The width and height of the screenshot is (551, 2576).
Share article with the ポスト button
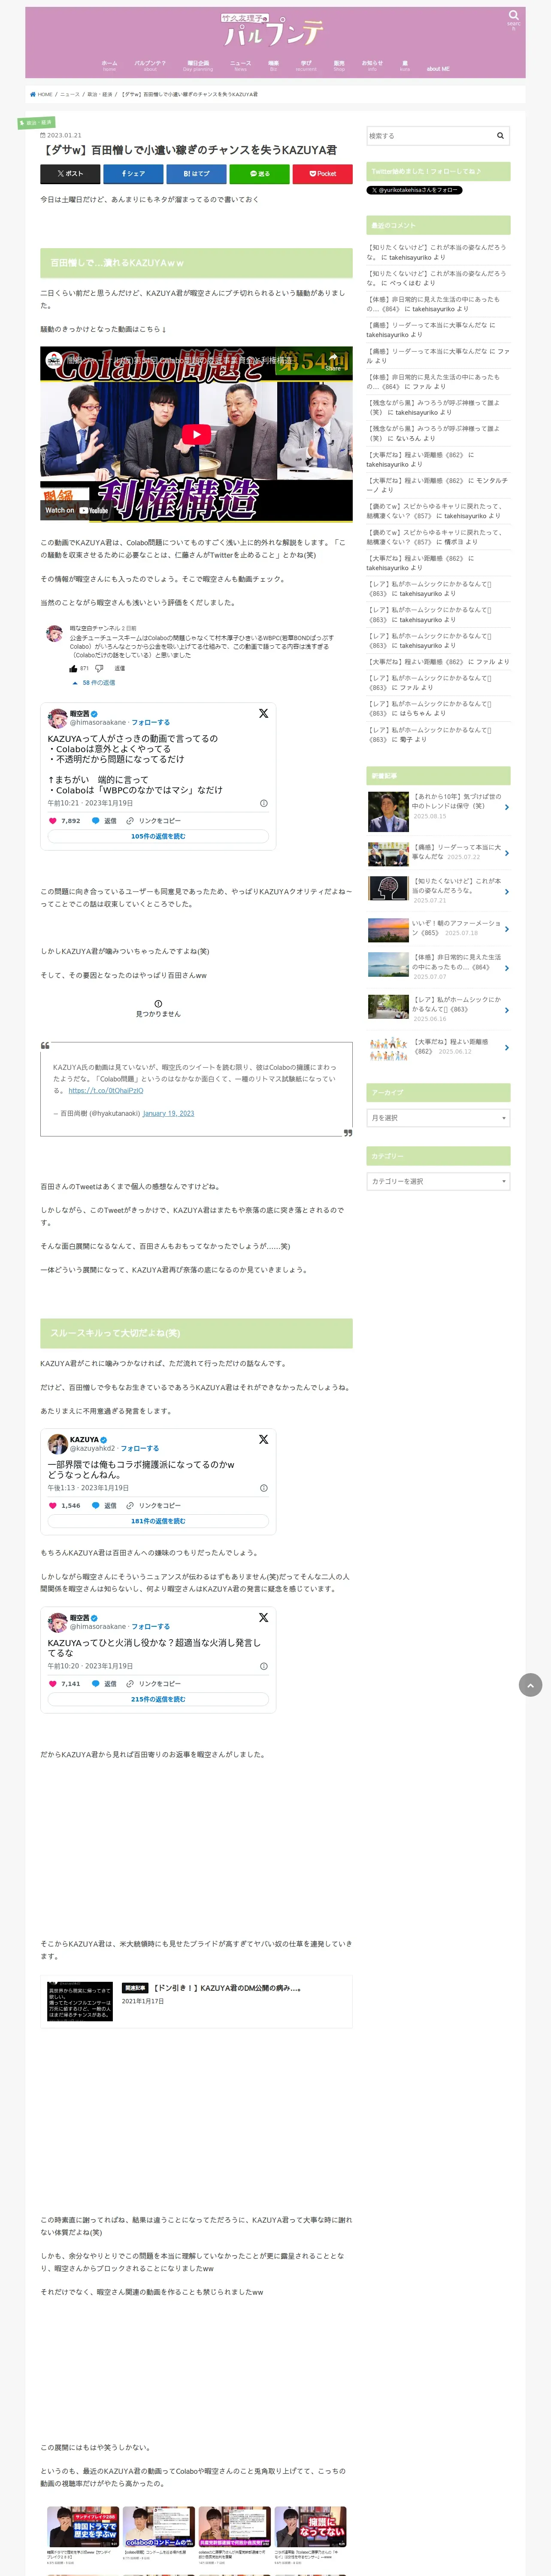(x=70, y=173)
